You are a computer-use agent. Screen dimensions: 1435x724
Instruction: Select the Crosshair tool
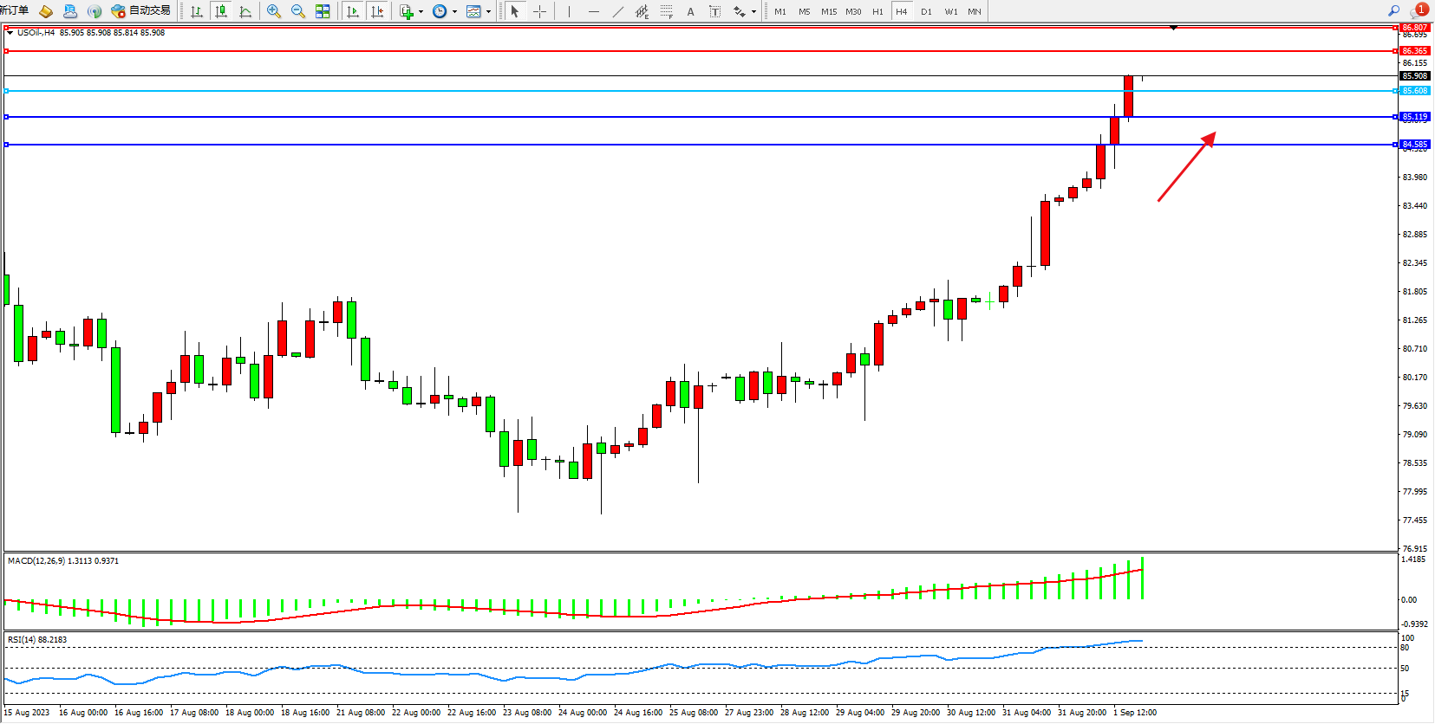pos(539,11)
